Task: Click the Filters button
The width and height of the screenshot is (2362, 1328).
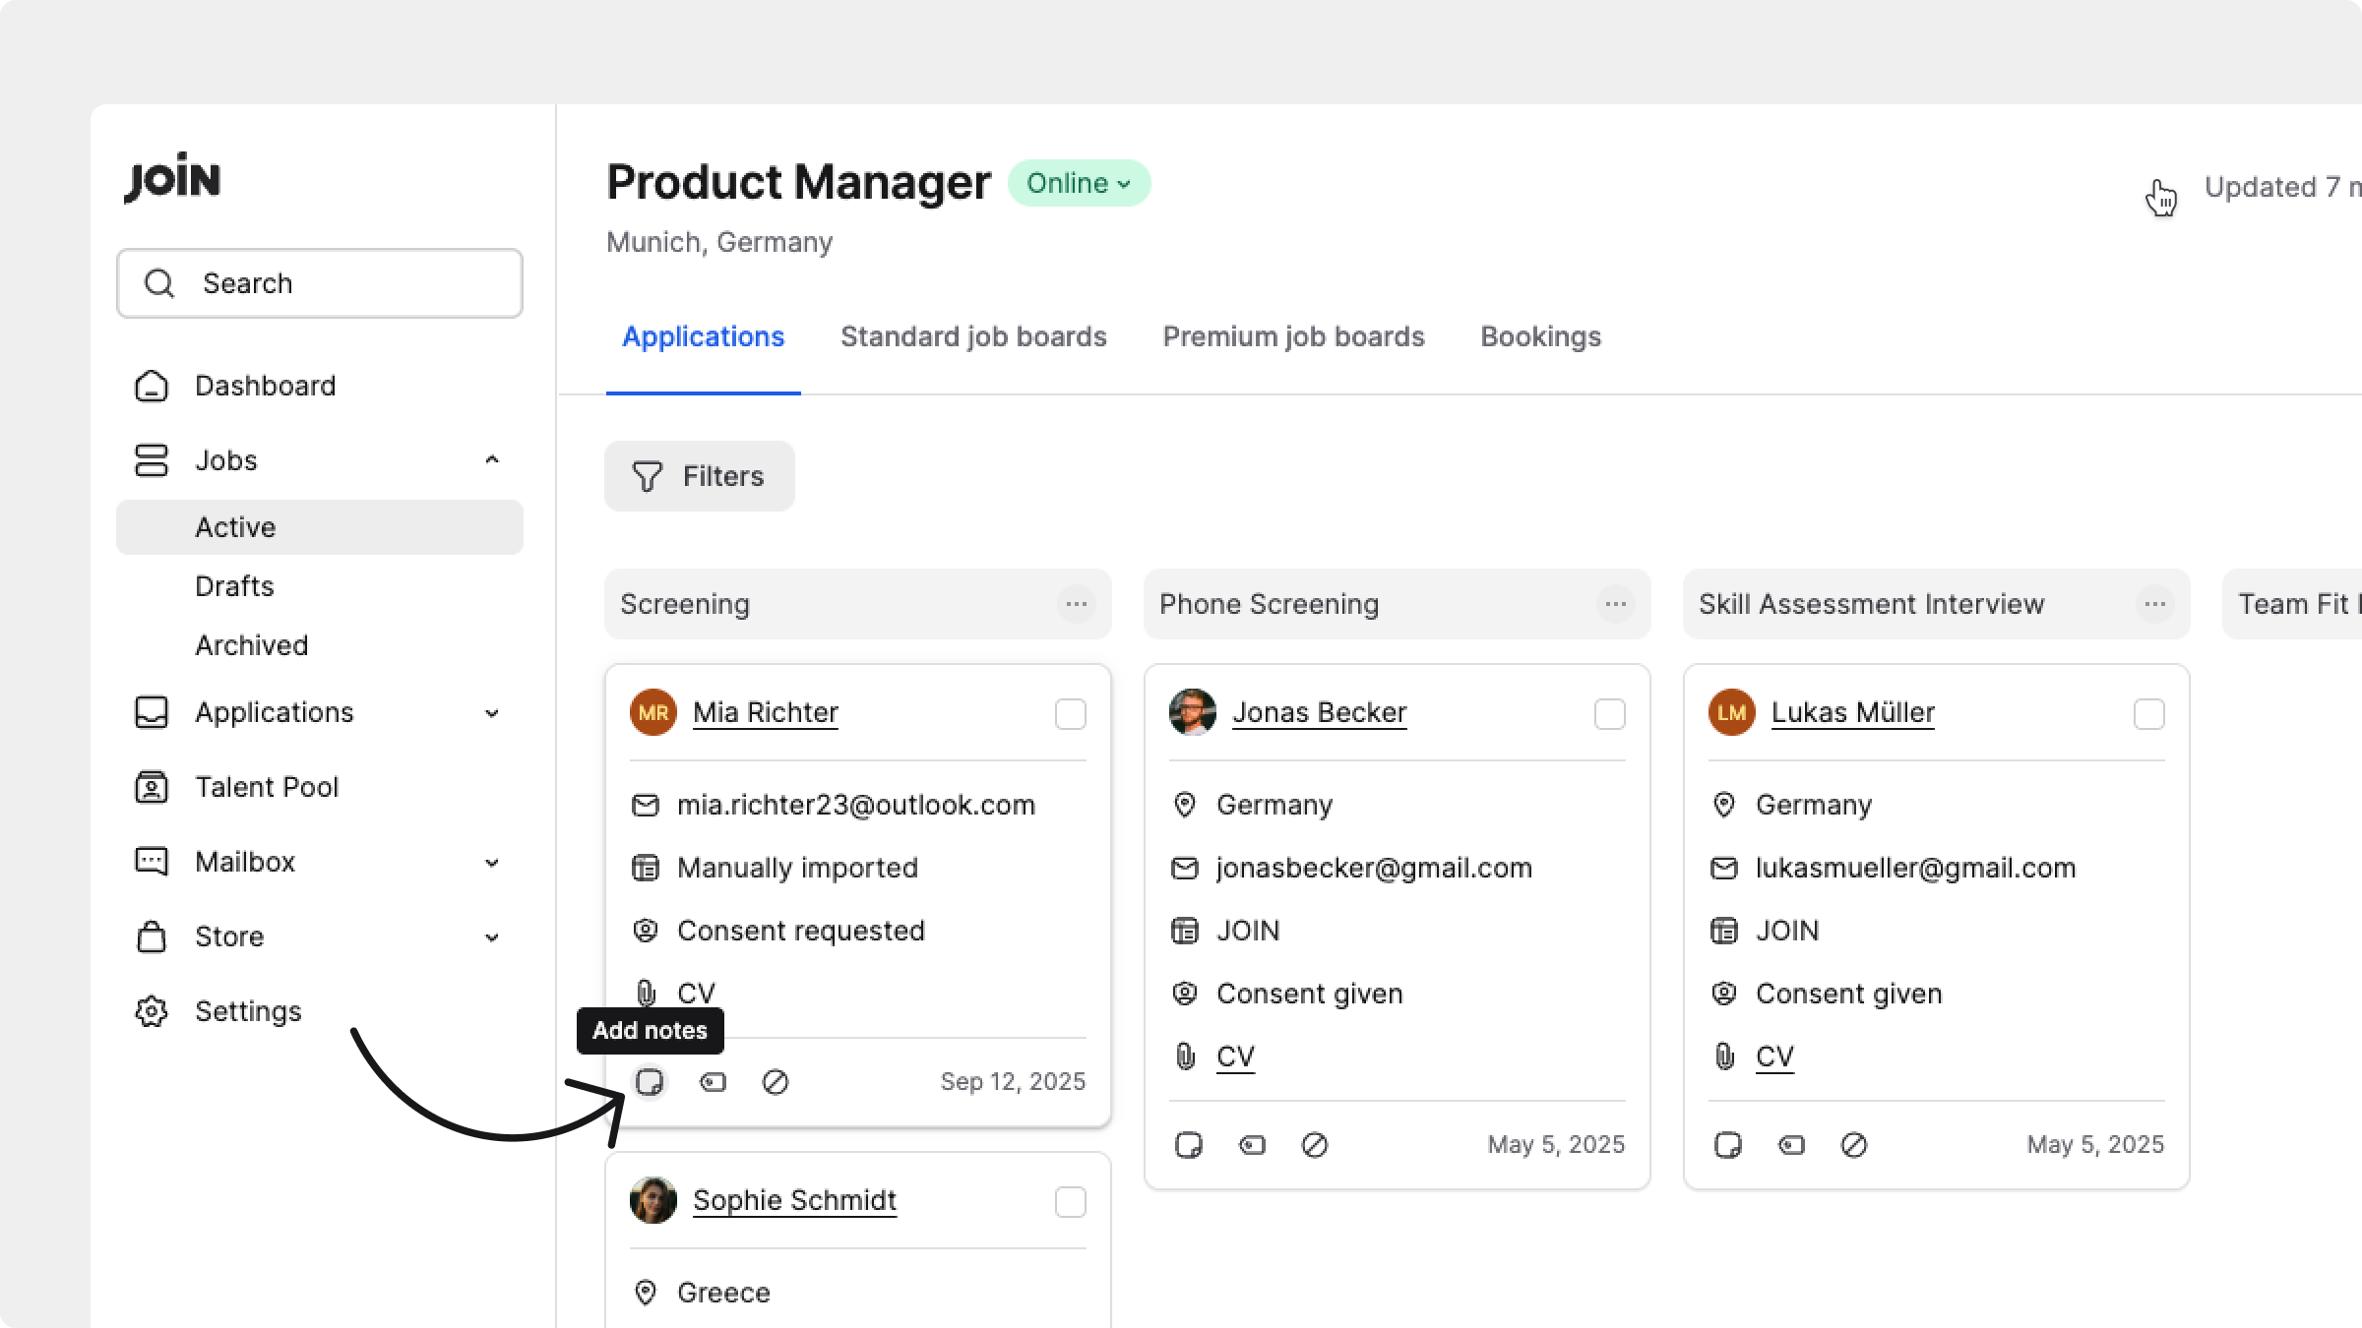Action: (699, 476)
